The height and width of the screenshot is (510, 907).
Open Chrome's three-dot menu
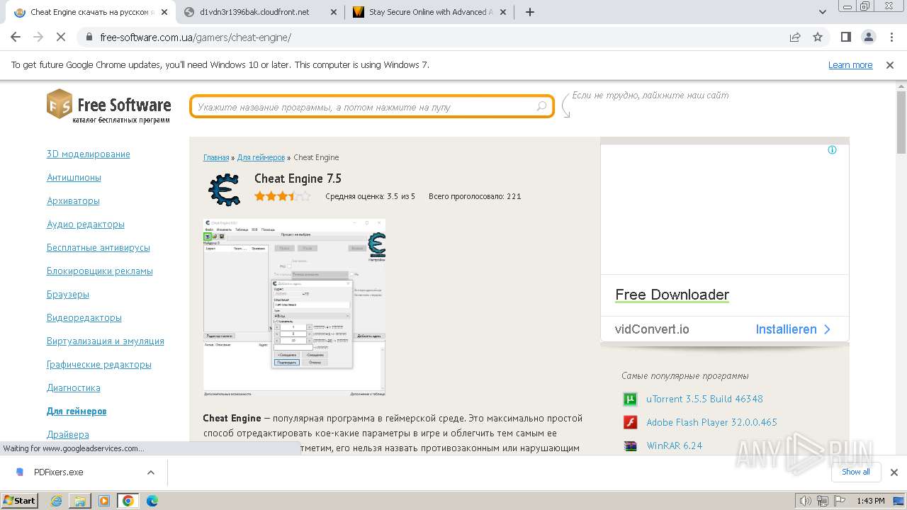click(x=890, y=37)
